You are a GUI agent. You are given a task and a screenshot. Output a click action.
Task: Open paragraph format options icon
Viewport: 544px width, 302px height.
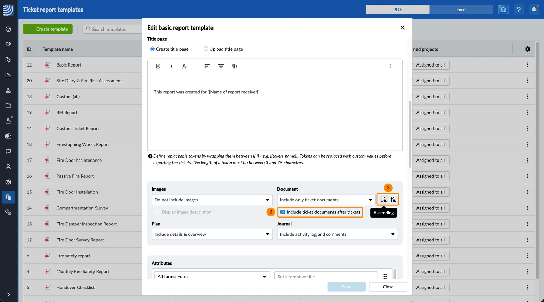[x=234, y=66]
